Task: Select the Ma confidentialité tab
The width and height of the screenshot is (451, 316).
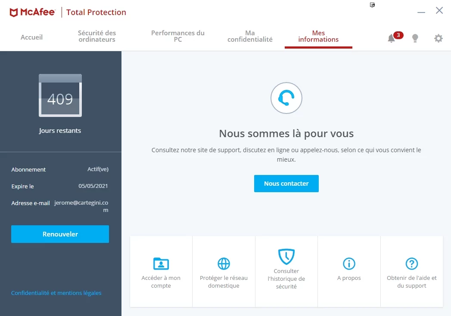Action: point(250,36)
